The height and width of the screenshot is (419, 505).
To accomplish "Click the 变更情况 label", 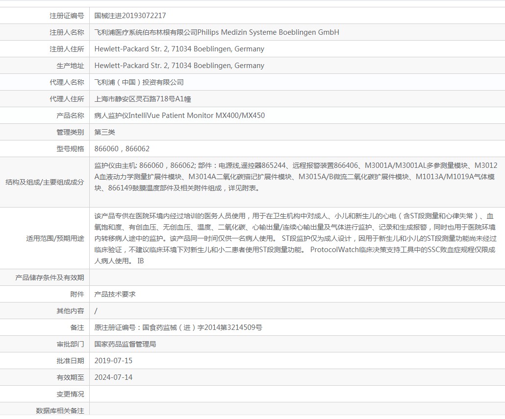I will (70, 394).
